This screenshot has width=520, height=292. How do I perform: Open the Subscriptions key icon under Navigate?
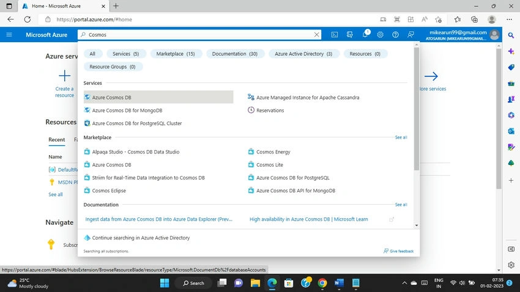(x=51, y=244)
